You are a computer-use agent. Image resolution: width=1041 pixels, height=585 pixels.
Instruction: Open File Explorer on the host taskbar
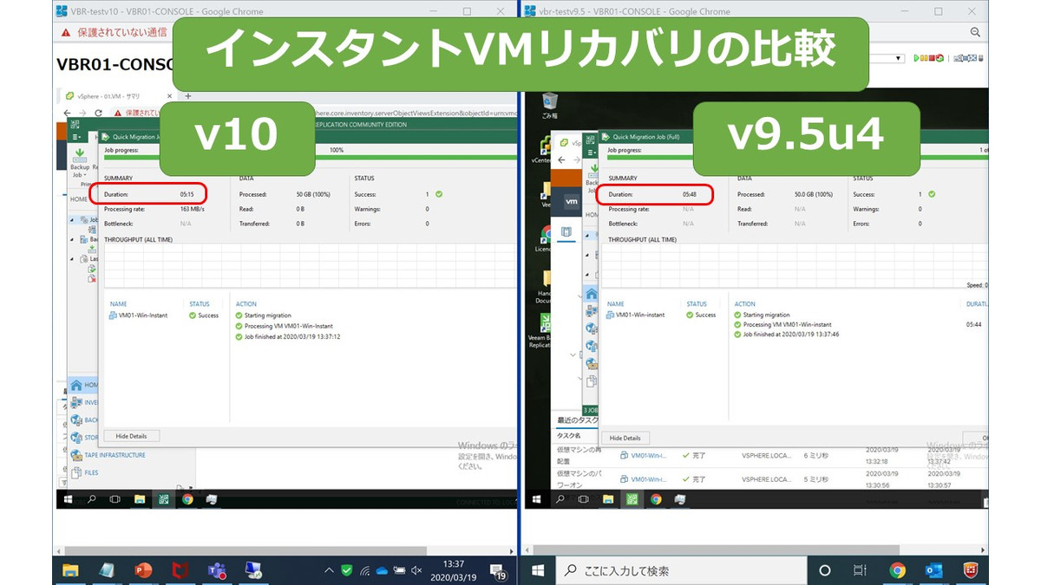click(x=70, y=570)
